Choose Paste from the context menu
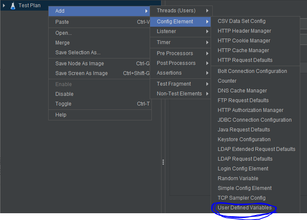This screenshot has height=220, width=307. tap(99, 22)
